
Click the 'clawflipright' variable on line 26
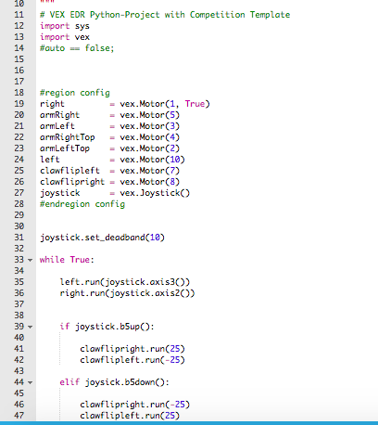tap(72, 182)
